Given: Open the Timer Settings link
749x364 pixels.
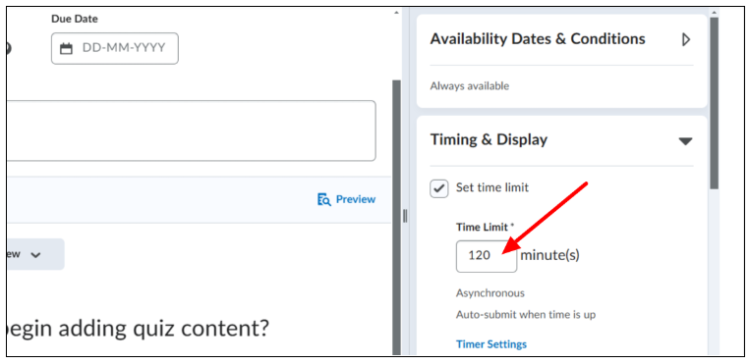Looking at the screenshot, I should point(491,344).
